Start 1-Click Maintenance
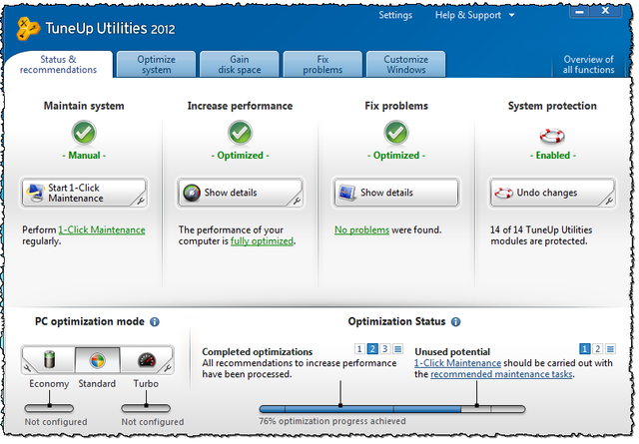Screen dimensions: 639x444 coord(84,193)
